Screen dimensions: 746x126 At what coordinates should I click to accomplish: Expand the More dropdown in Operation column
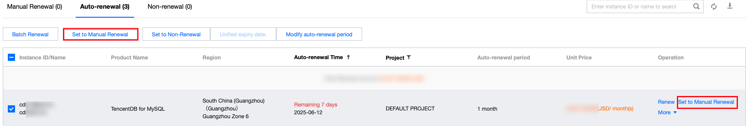(667, 112)
